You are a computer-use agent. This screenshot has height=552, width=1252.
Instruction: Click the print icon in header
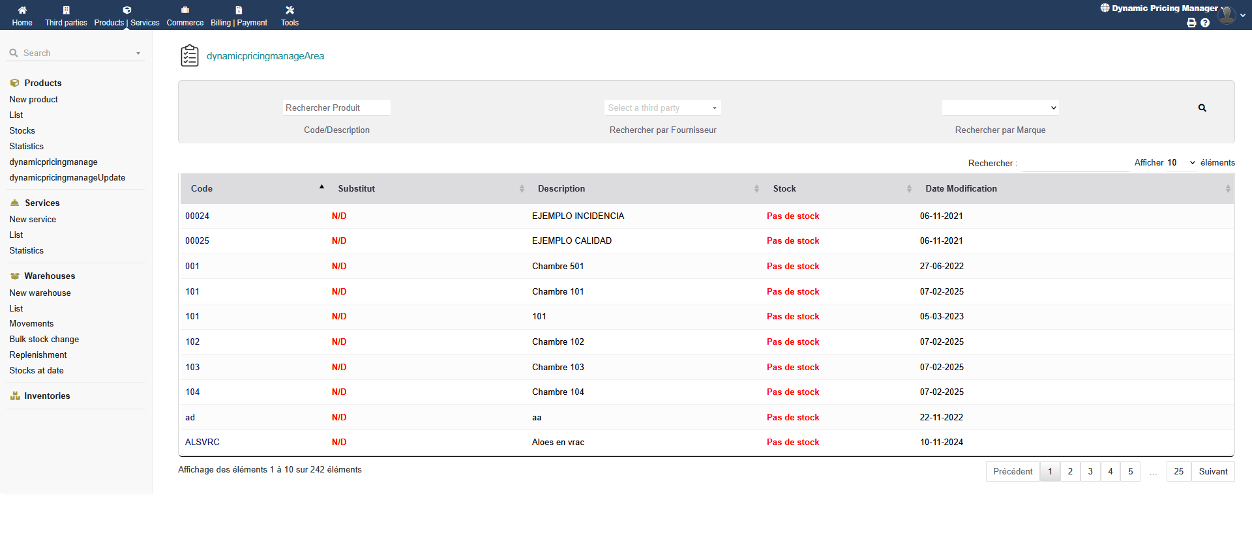tap(1191, 23)
